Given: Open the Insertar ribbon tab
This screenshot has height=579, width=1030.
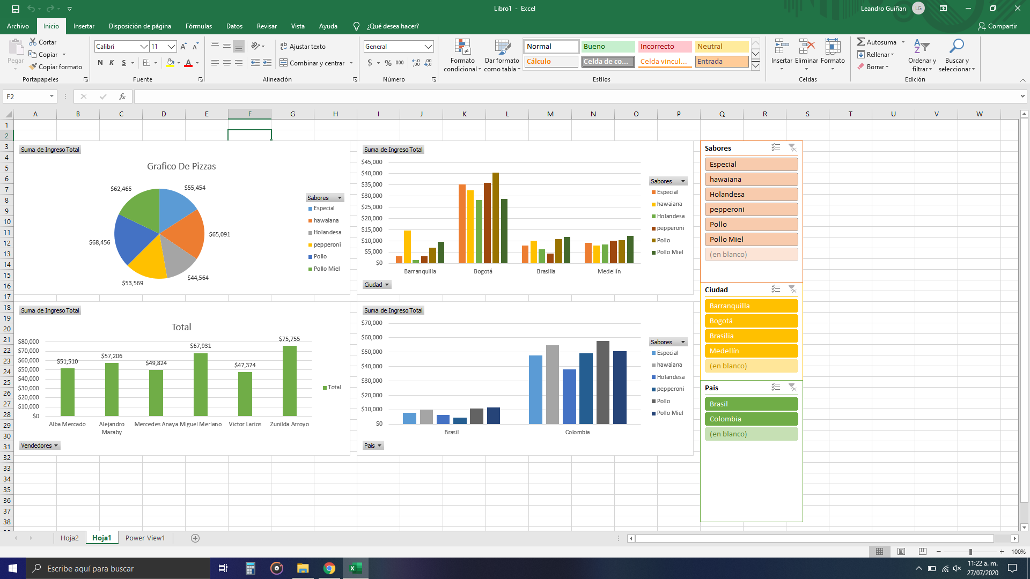Looking at the screenshot, I should click(84, 26).
